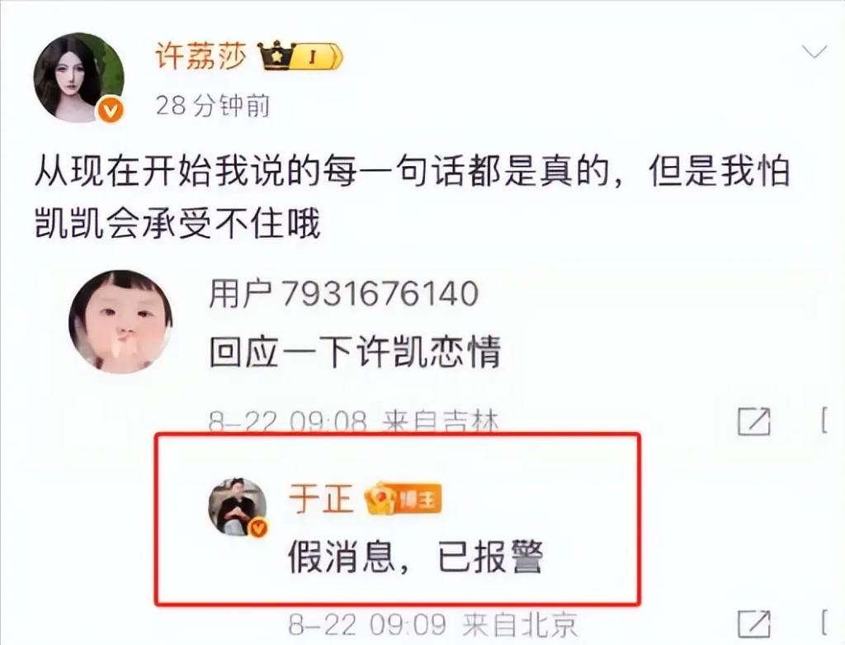Click the 28分钟前 post timestamp
The image size is (845, 645).
[x=213, y=106]
